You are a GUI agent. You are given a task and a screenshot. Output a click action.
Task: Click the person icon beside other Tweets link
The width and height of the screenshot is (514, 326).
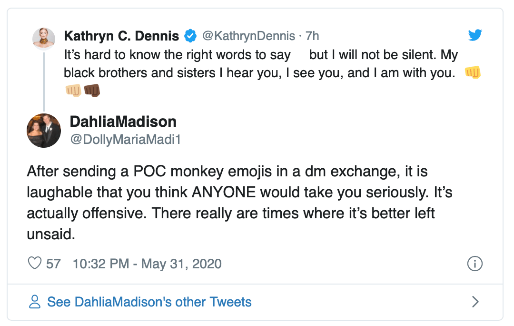(x=35, y=302)
